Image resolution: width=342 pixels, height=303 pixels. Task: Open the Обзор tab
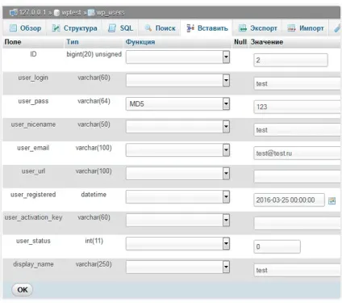point(25,28)
